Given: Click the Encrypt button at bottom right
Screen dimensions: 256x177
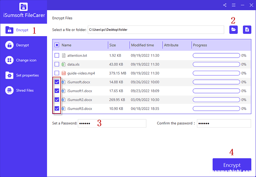Looking at the screenshot, I should point(232,165).
